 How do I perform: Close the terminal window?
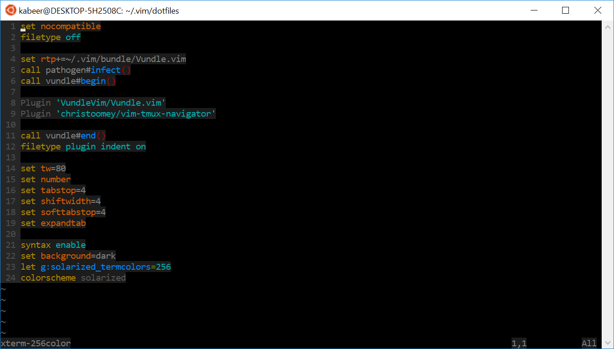click(598, 10)
